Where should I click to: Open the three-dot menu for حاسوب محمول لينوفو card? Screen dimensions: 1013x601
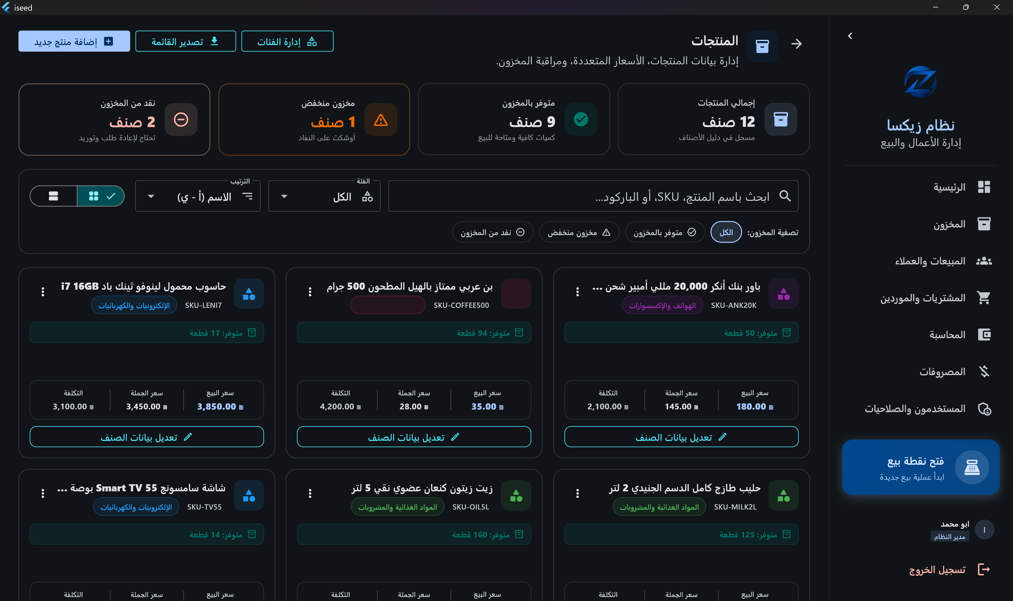[42, 292]
